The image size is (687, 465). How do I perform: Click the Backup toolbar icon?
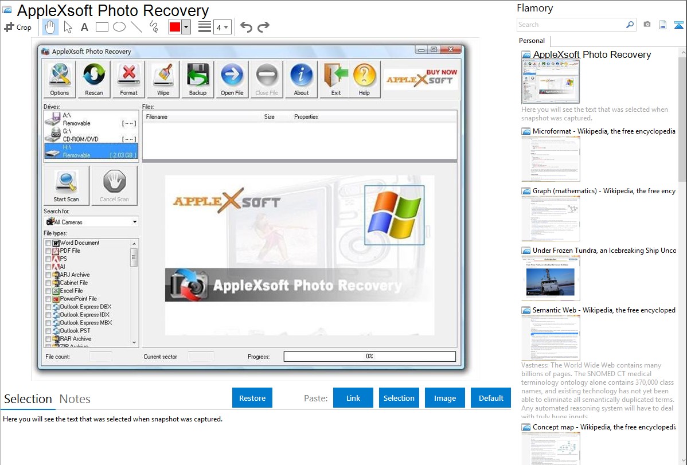pyautogui.click(x=198, y=79)
